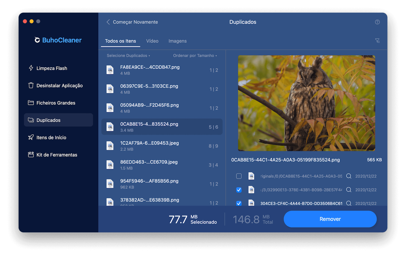Click file icon of 378382AD png row
The height and width of the screenshot is (257, 406).
click(110, 202)
